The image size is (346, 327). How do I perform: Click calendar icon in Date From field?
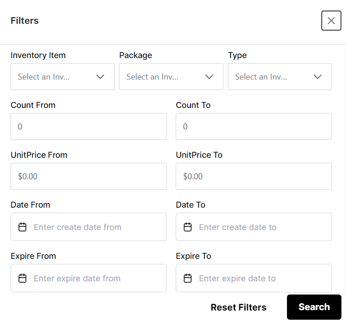pos(22,227)
